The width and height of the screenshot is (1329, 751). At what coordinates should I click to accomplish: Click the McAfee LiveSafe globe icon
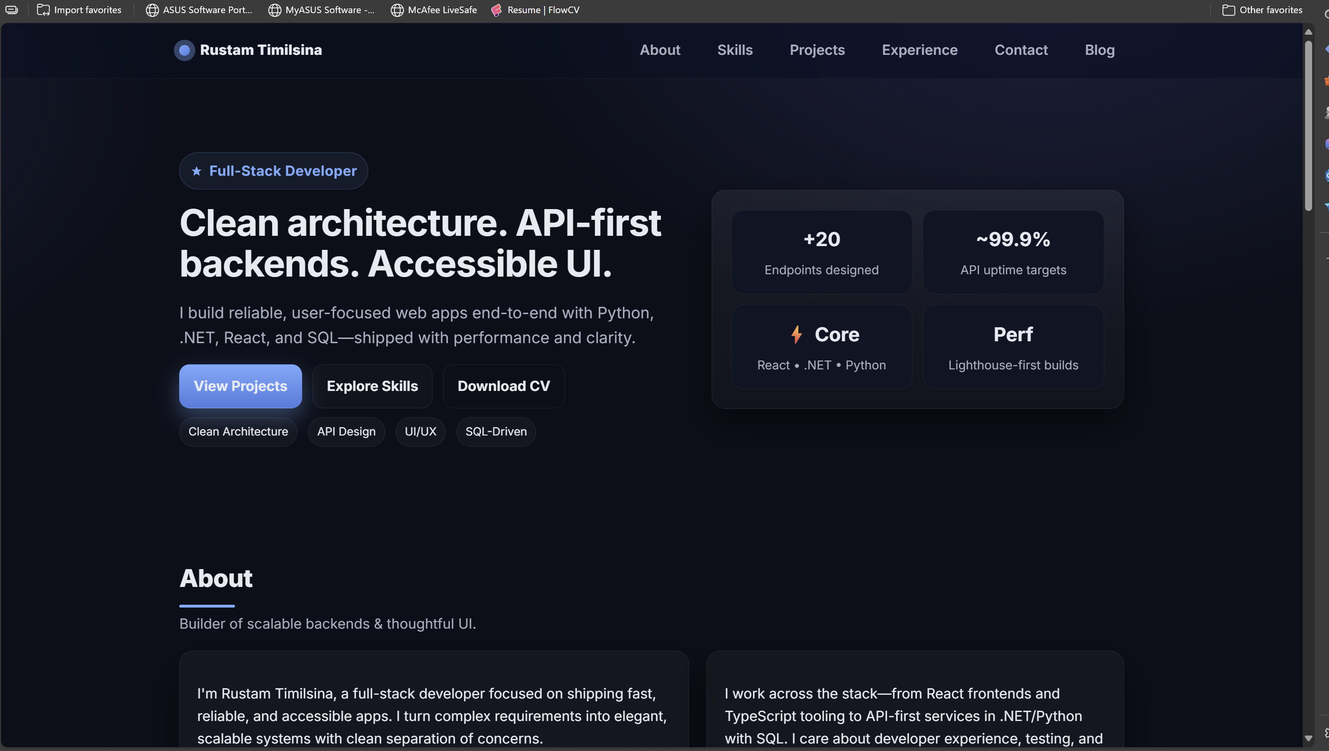(x=397, y=10)
